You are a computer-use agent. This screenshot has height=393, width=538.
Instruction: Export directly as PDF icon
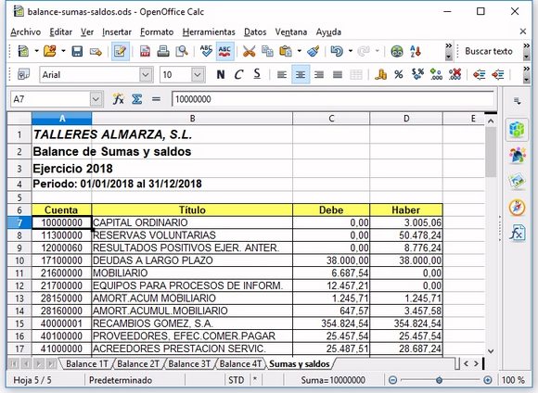click(145, 51)
